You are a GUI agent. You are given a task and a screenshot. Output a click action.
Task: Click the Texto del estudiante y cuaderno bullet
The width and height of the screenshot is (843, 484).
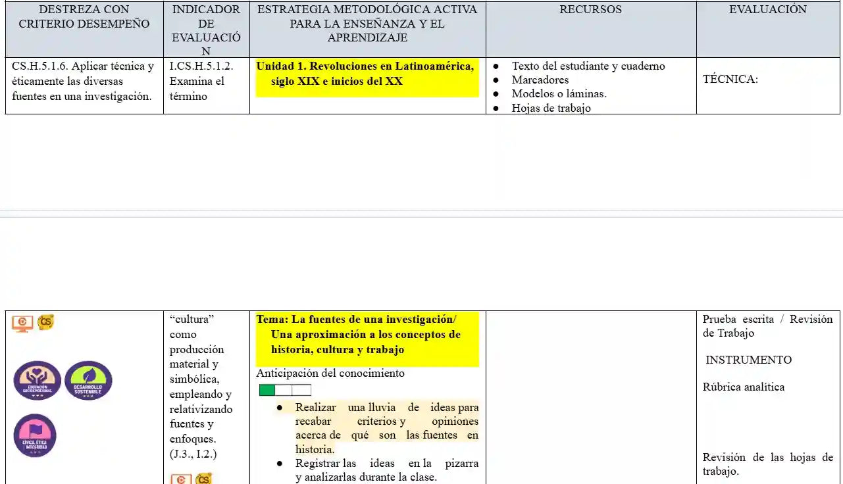[x=588, y=66]
